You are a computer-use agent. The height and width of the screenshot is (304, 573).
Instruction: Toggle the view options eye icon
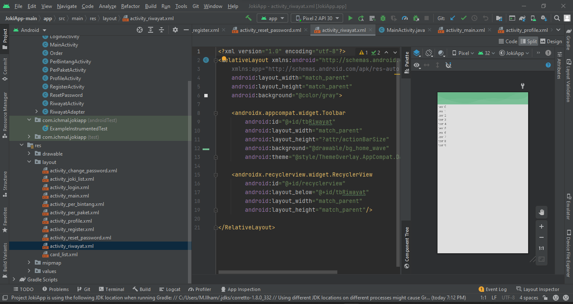[x=417, y=65]
